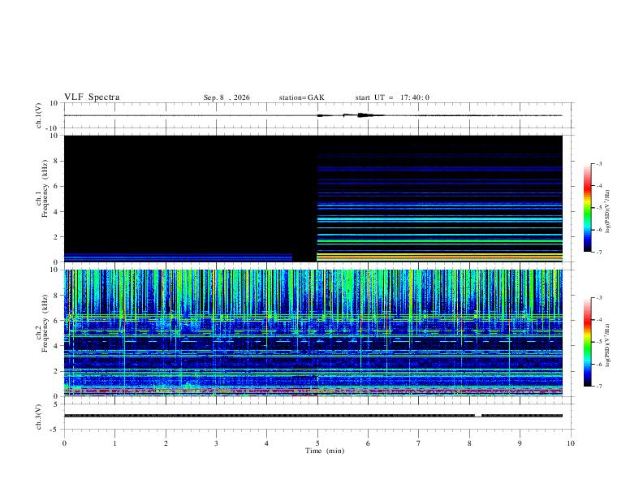
Task: Click the -3 label on the upper colorbar
Action: (598, 163)
